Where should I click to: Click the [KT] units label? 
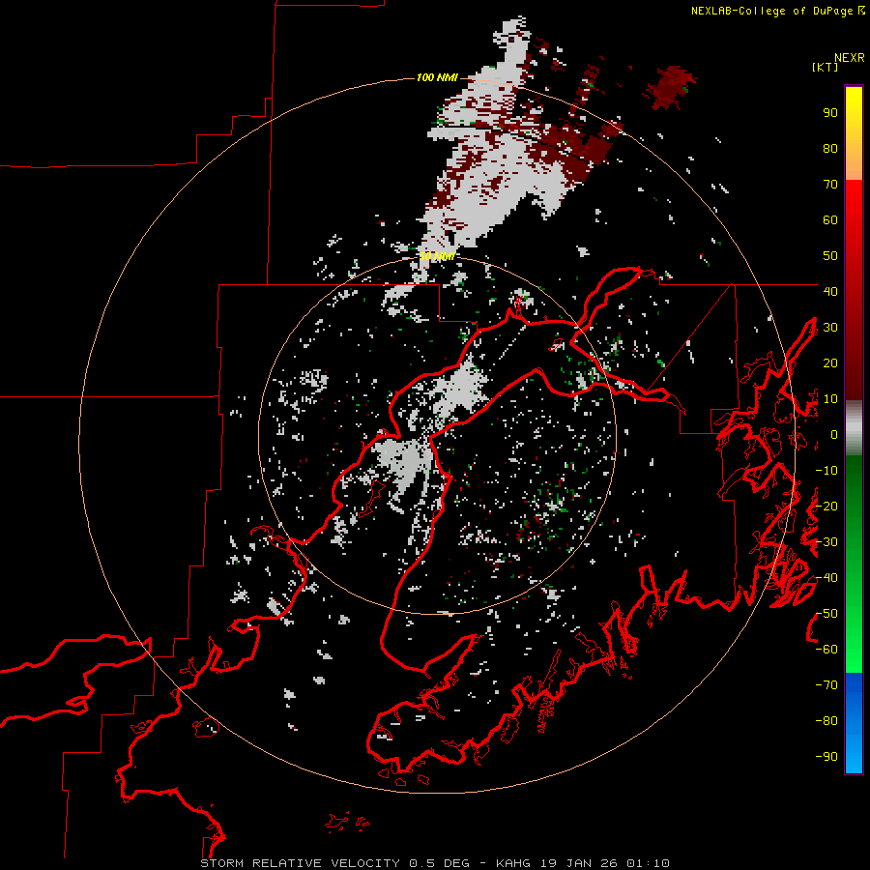click(x=825, y=67)
